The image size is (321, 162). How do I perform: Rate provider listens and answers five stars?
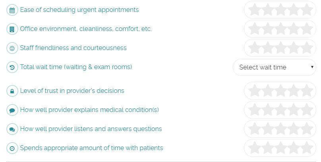click(x=307, y=129)
